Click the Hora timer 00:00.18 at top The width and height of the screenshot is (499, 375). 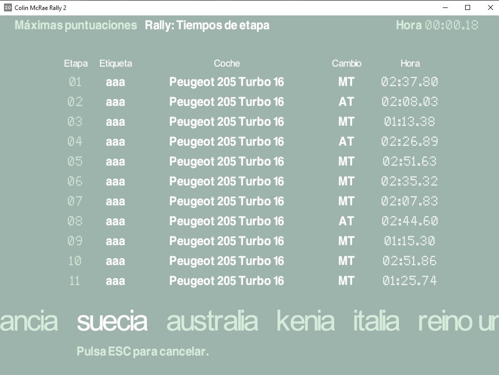451,25
